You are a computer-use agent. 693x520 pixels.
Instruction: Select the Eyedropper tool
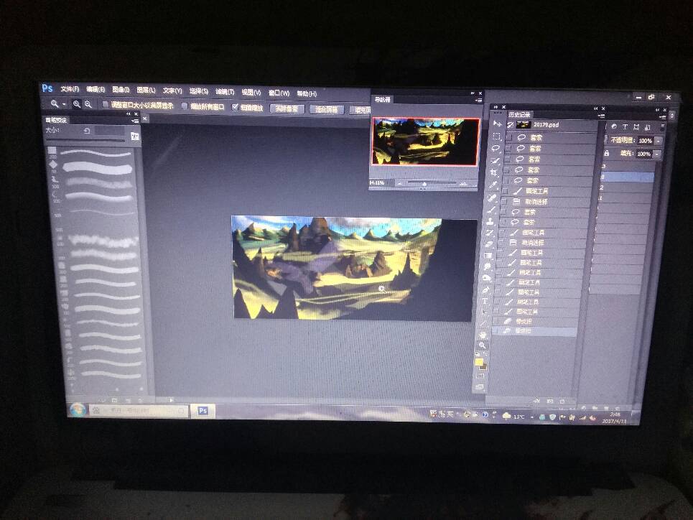tap(493, 185)
